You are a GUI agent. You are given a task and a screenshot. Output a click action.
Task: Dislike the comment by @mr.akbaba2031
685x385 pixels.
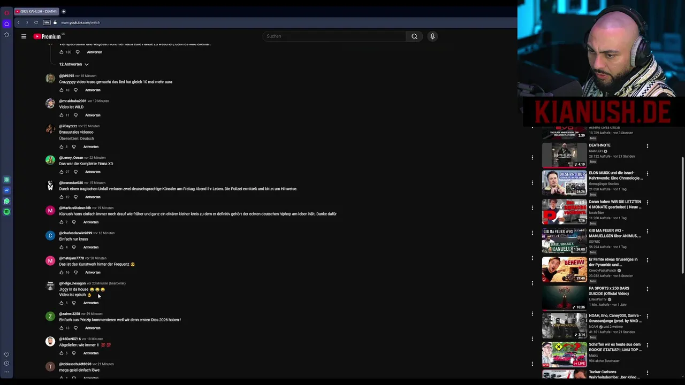(75, 115)
